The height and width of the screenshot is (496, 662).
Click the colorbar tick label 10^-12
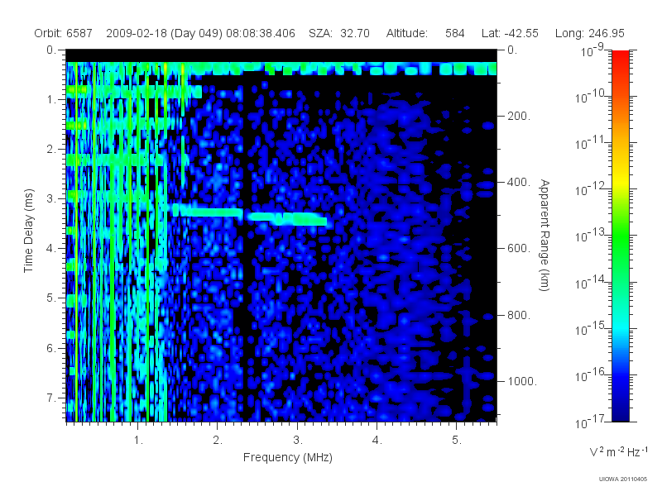tap(590, 188)
